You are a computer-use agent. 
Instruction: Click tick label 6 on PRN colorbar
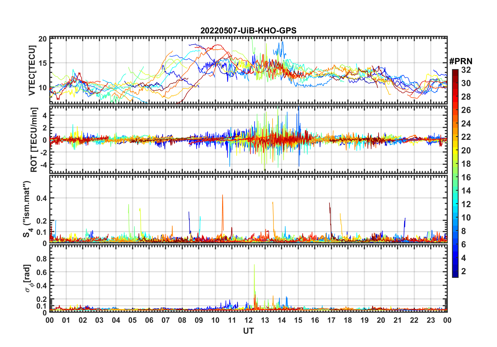click(x=464, y=244)
